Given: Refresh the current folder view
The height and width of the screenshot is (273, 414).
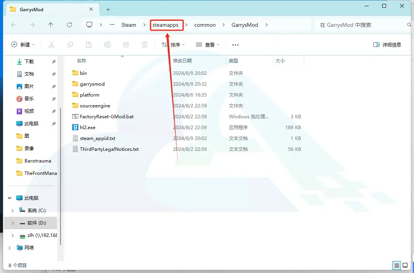Looking at the screenshot, I should point(69,25).
